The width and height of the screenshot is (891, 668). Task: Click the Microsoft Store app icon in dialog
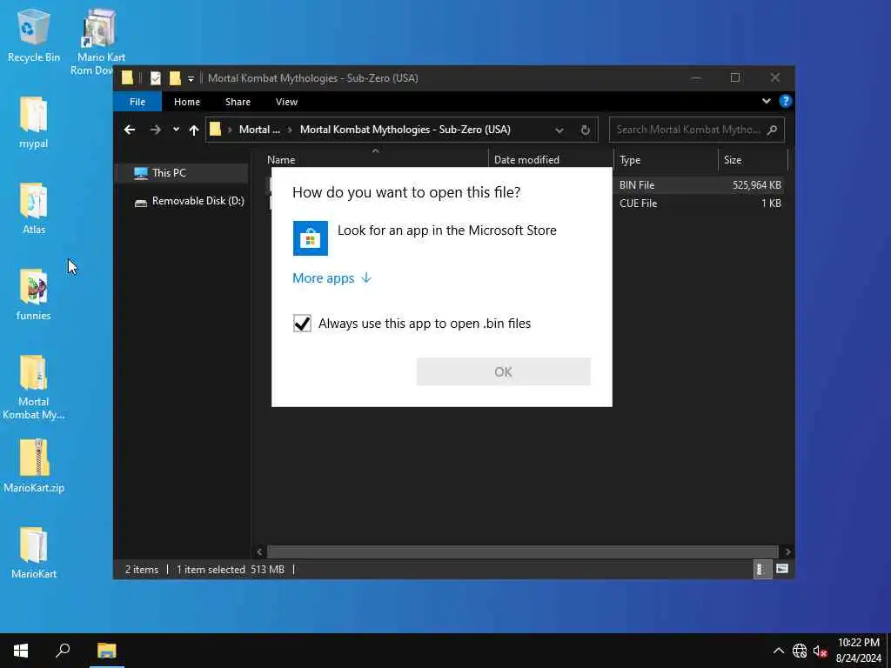click(x=311, y=238)
